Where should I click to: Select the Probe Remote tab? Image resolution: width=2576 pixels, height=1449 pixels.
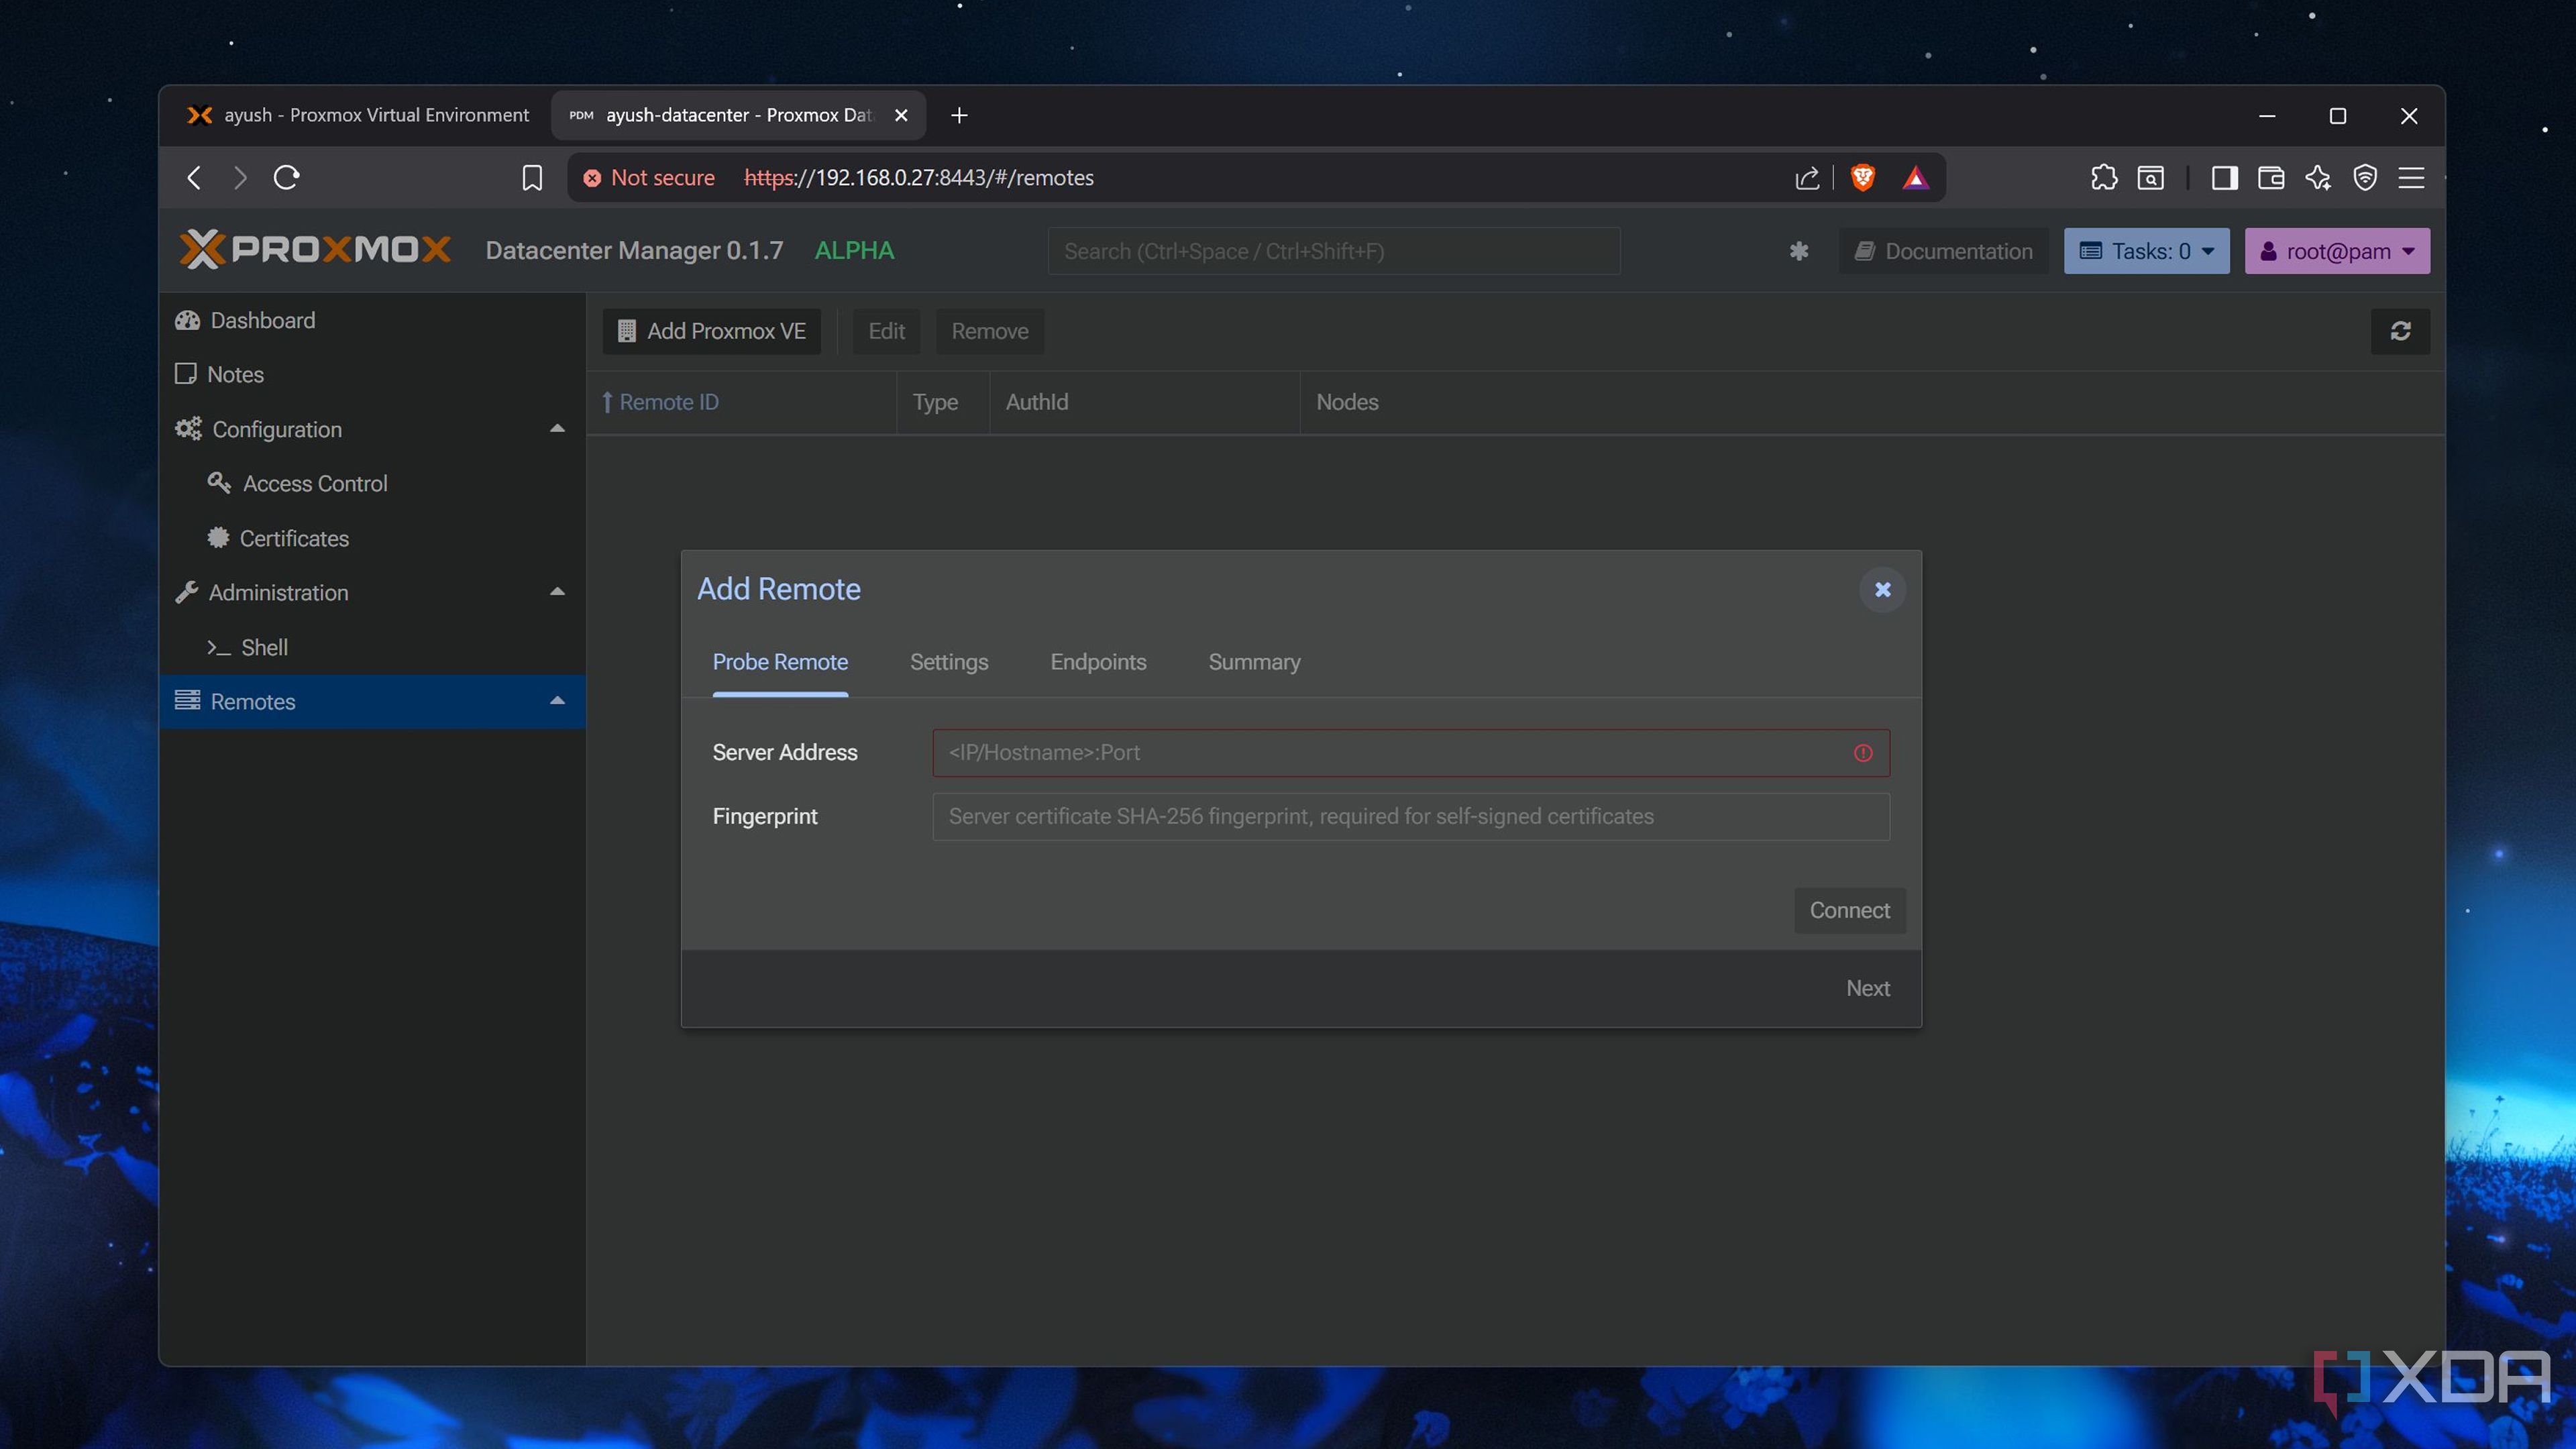coord(780,662)
